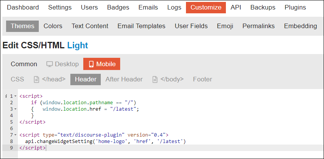
Task: Switch to the Desktop target
Action: (x=62, y=64)
